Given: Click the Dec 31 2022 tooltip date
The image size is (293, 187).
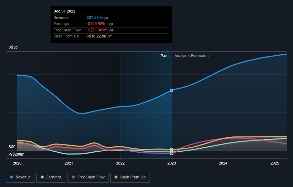Looking at the screenshot, I should [65, 11].
